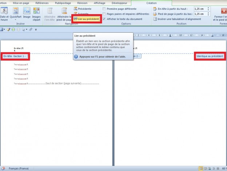
Task: Click the crosshair align icon in toolbar
Action: 31,29
